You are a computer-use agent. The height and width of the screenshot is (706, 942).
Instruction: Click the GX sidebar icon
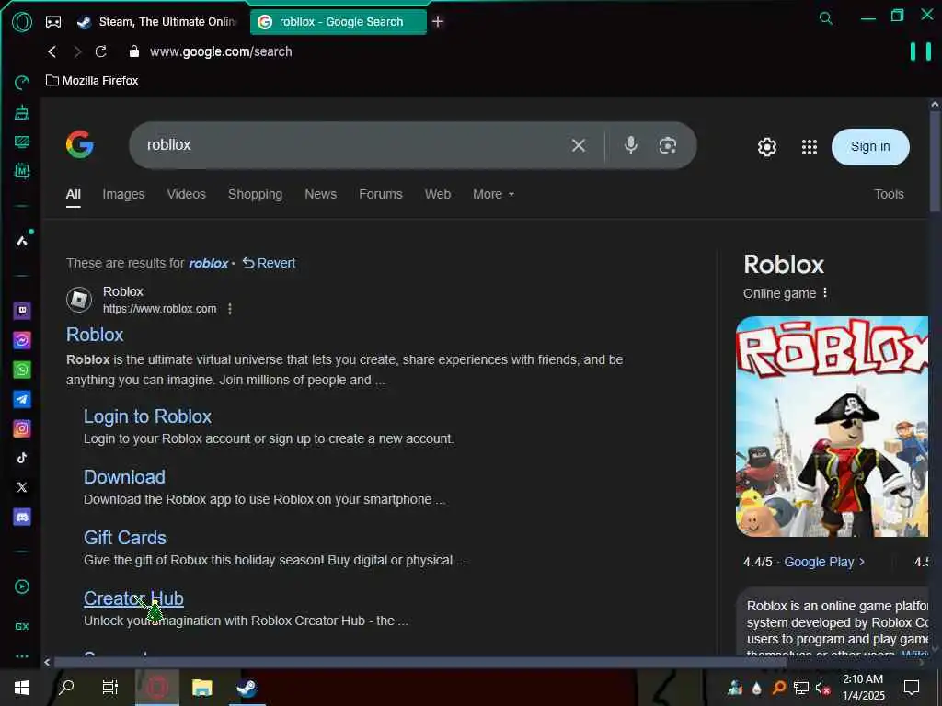(22, 626)
